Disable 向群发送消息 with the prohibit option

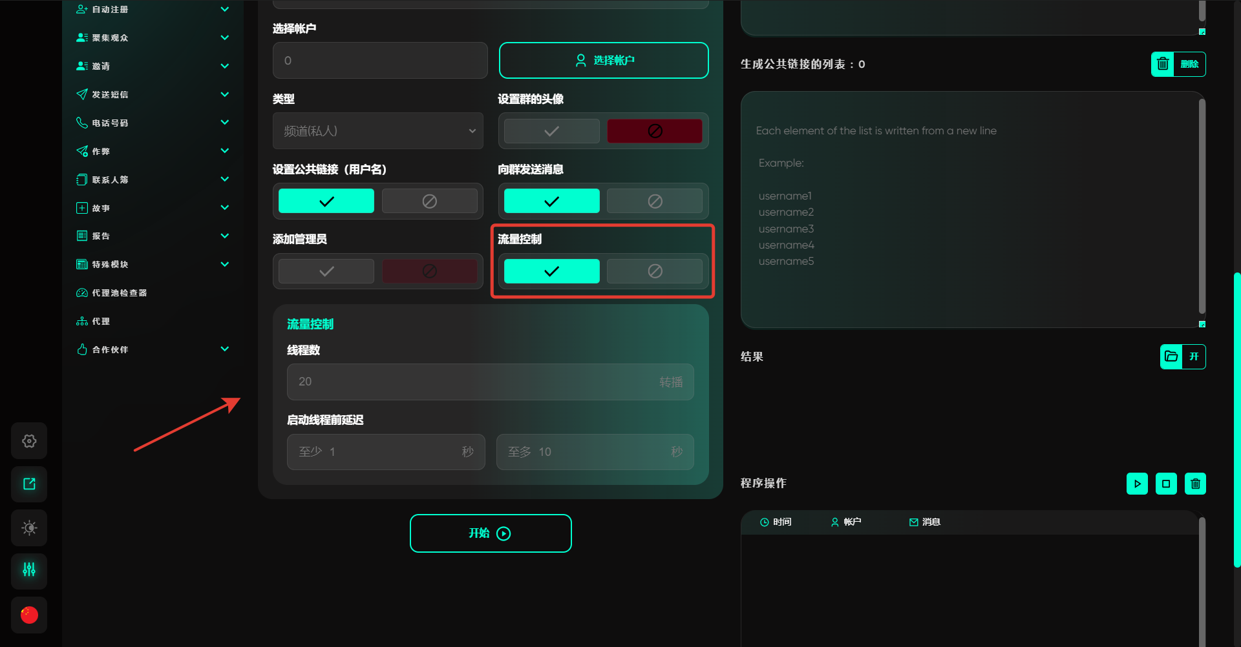coord(654,201)
